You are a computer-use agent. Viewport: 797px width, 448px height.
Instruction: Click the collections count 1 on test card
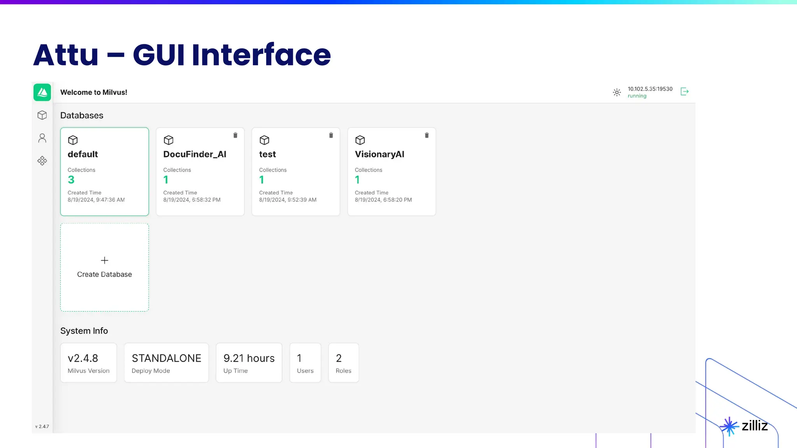(262, 180)
